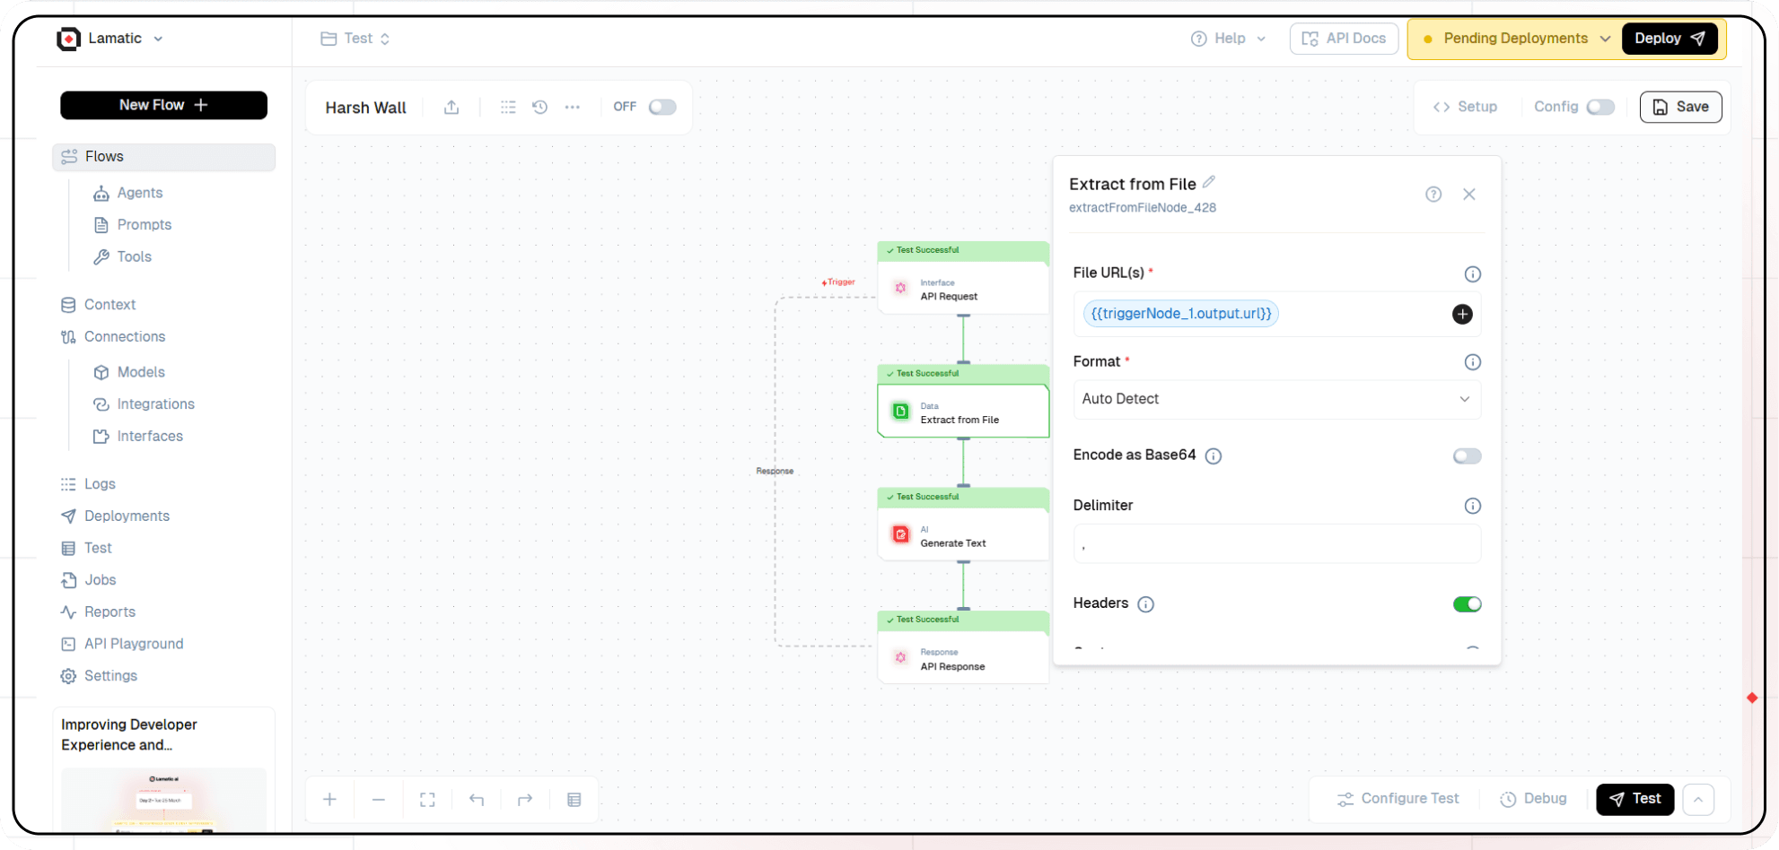The width and height of the screenshot is (1779, 850).
Task: Open the flow list view icon
Action: 508,107
